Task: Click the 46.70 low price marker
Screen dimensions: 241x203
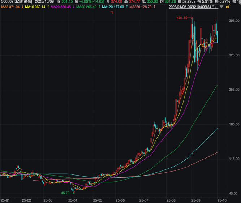Action: pyautogui.click(x=65, y=193)
